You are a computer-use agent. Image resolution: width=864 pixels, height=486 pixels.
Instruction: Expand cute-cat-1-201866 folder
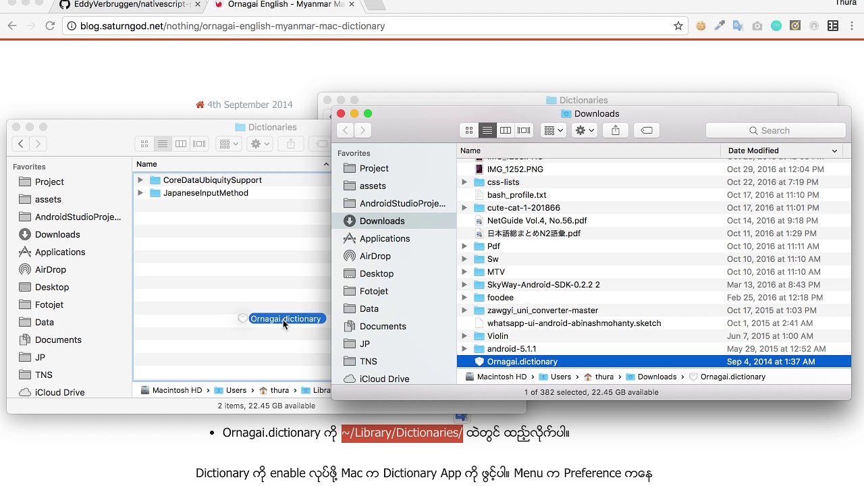pos(464,208)
